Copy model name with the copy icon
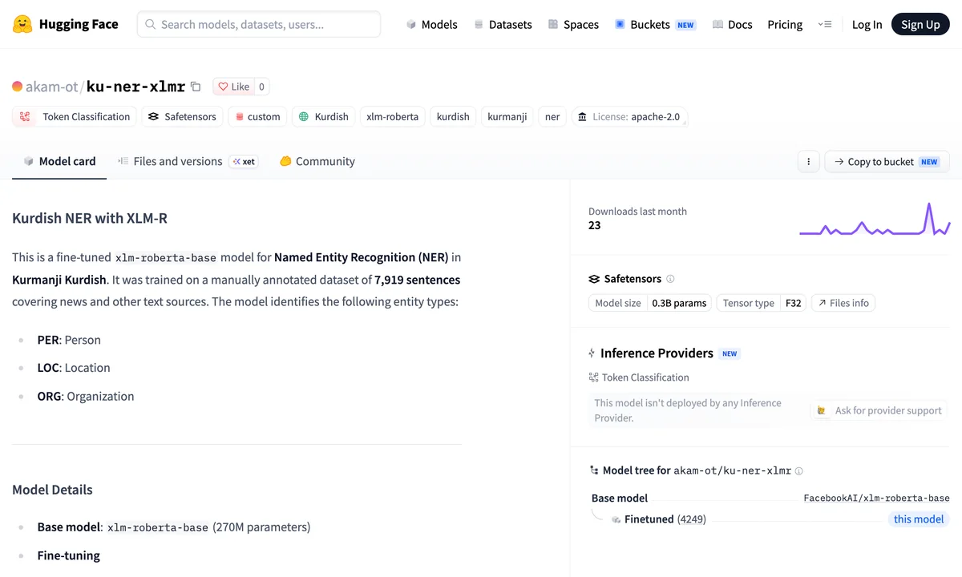The width and height of the screenshot is (962, 577). [x=196, y=87]
